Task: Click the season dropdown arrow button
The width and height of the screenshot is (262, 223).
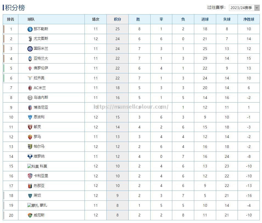Action: (x=257, y=8)
